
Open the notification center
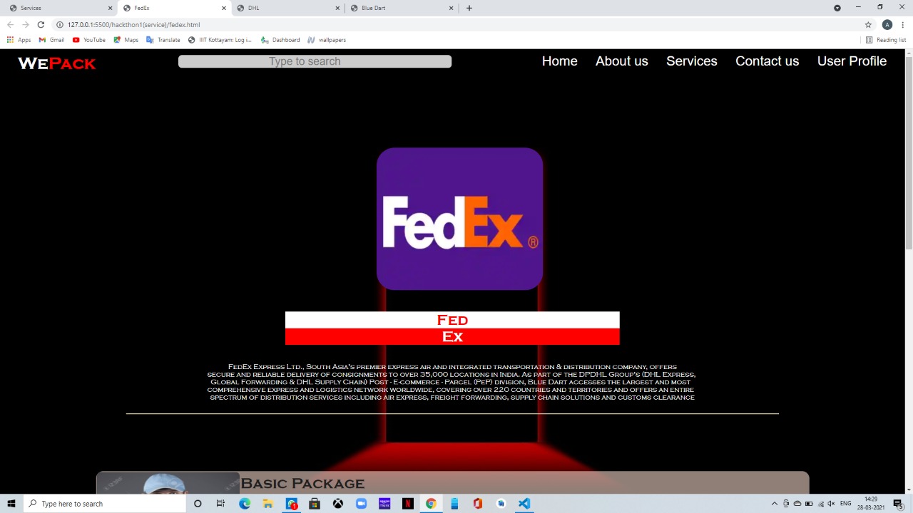(x=898, y=504)
